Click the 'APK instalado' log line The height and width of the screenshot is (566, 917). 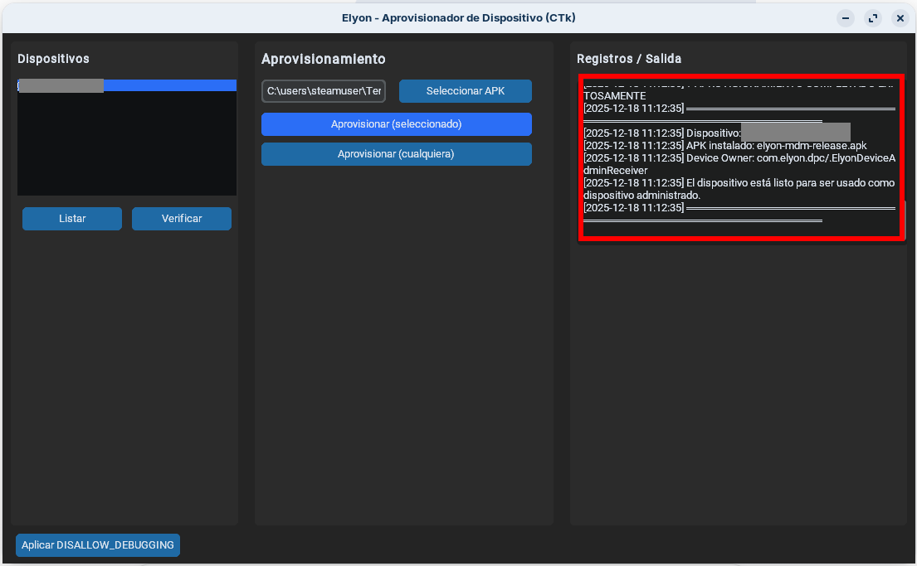[x=724, y=145]
